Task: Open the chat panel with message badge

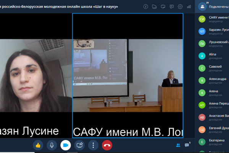Action: pyautogui.click(x=187, y=145)
